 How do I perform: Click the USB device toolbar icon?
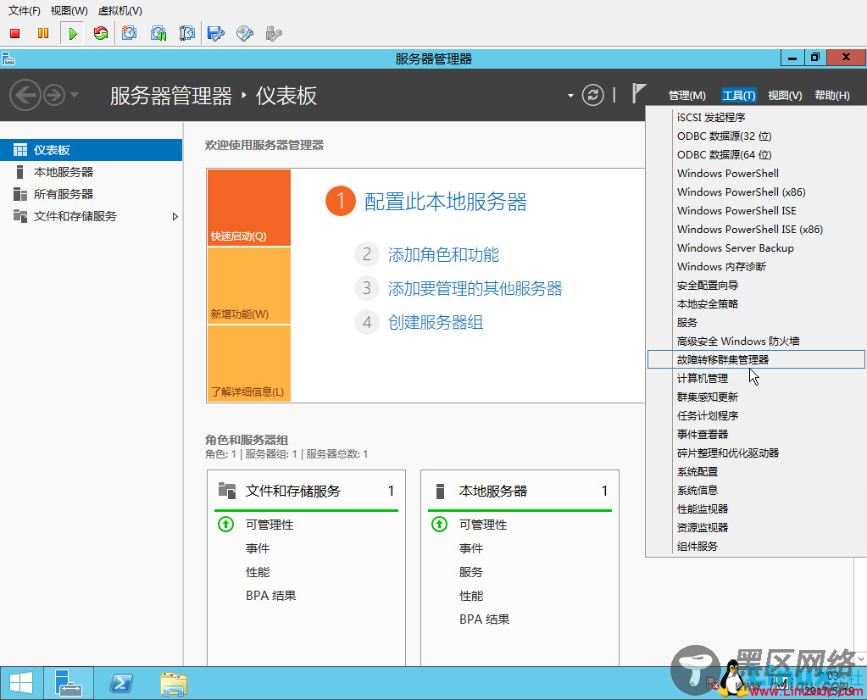(x=274, y=34)
